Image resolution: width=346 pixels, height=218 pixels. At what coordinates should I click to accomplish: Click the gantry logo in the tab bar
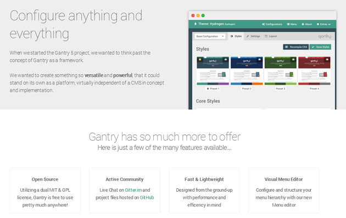click(x=325, y=36)
